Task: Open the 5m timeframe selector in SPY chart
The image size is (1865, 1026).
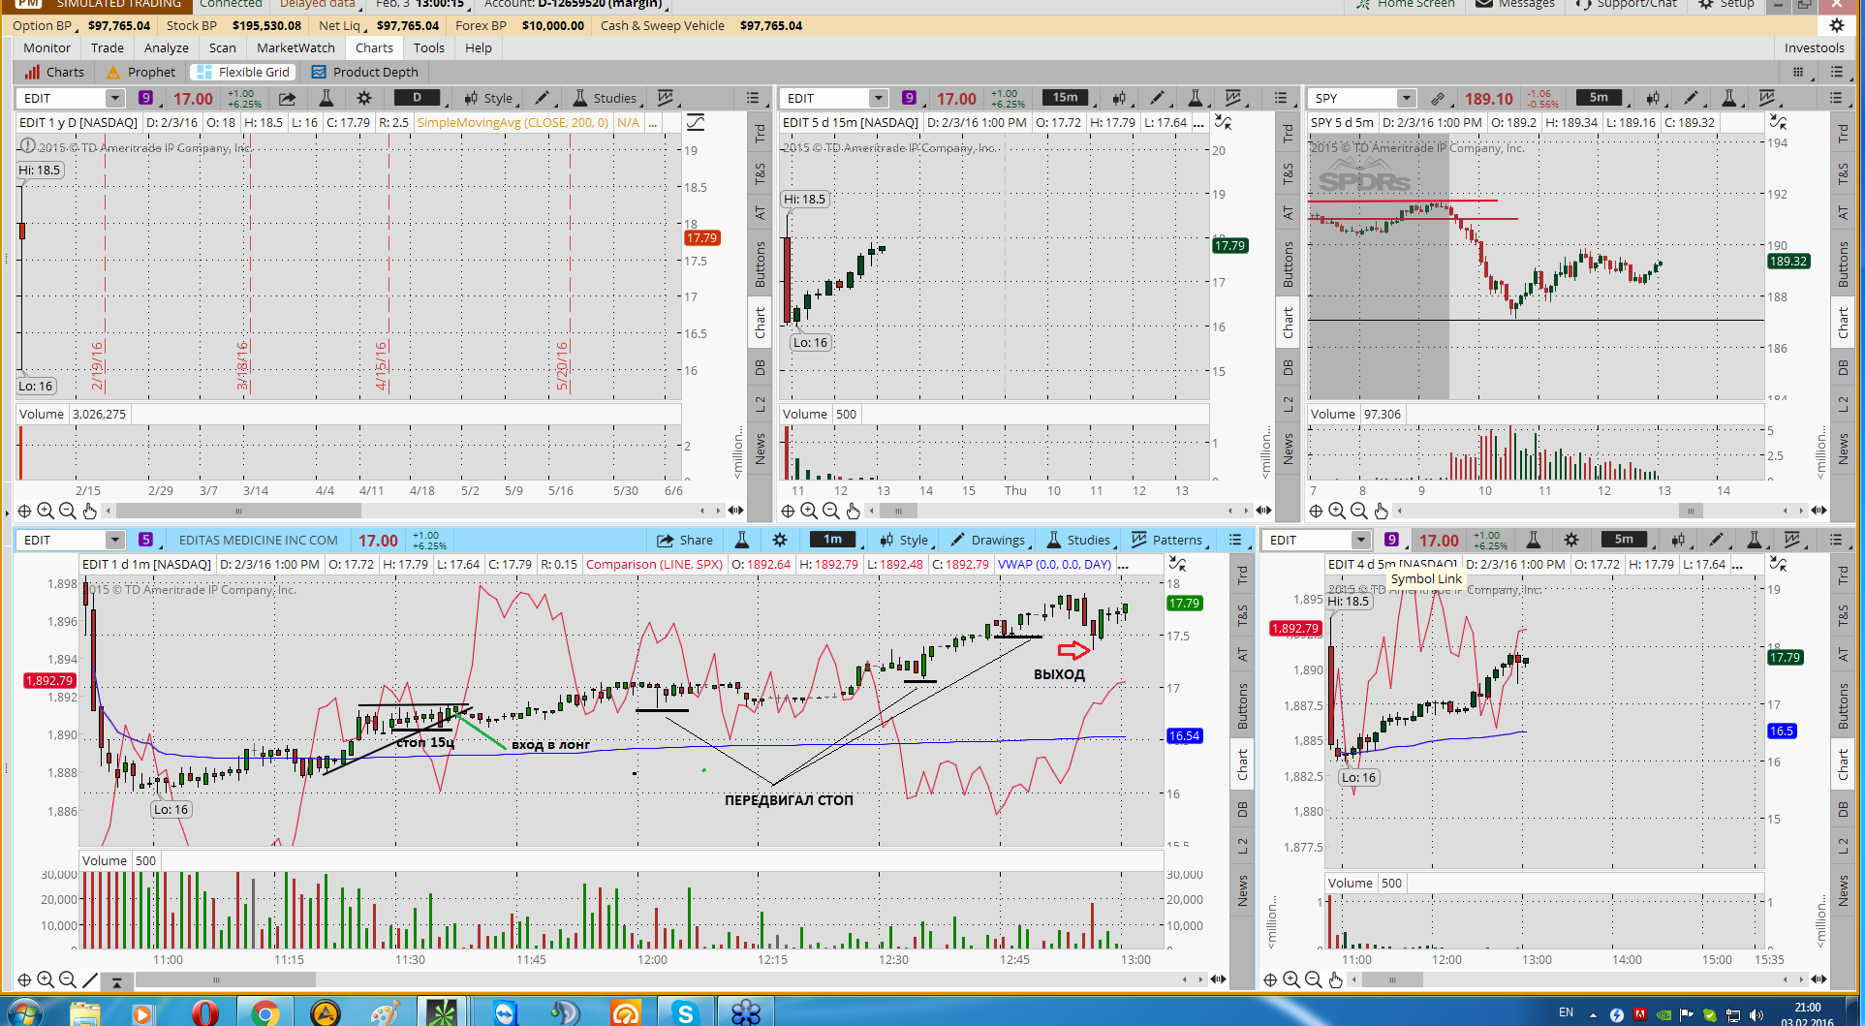Action: (1599, 97)
